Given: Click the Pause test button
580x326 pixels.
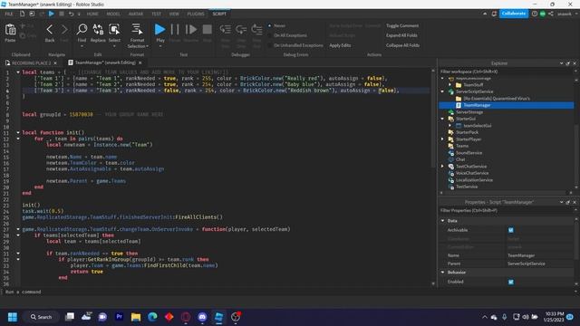Looking at the screenshot, I should [175, 30].
